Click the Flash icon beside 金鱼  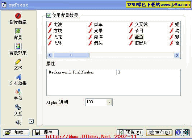tap(131, 37)
